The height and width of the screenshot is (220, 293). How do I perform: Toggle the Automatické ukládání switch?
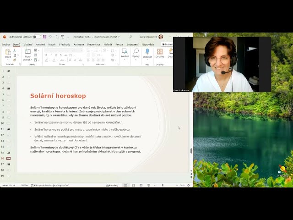tap(37, 37)
